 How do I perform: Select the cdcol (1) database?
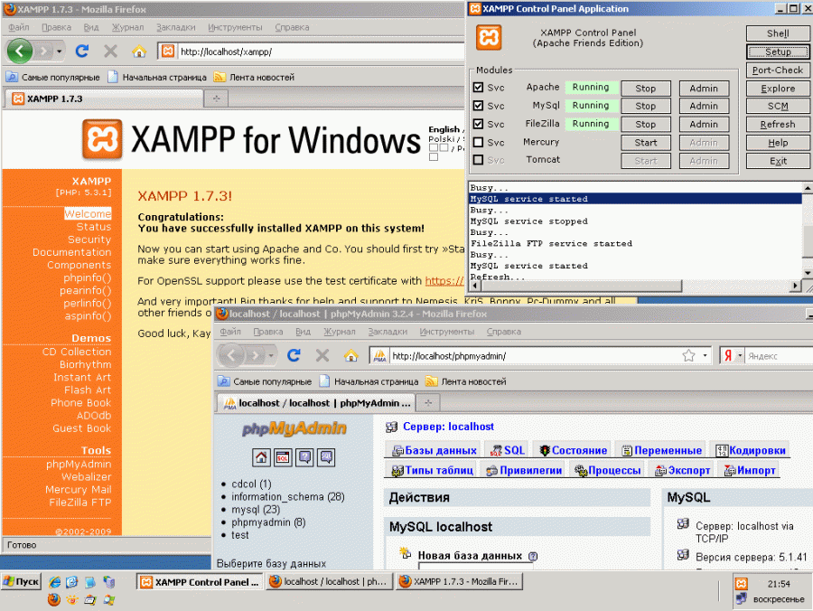coord(251,484)
